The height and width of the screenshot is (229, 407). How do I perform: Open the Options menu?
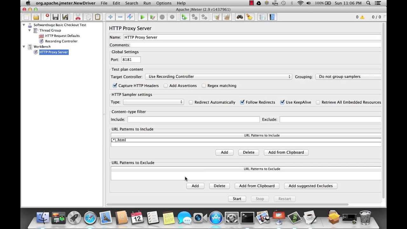(x=164, y=3)
